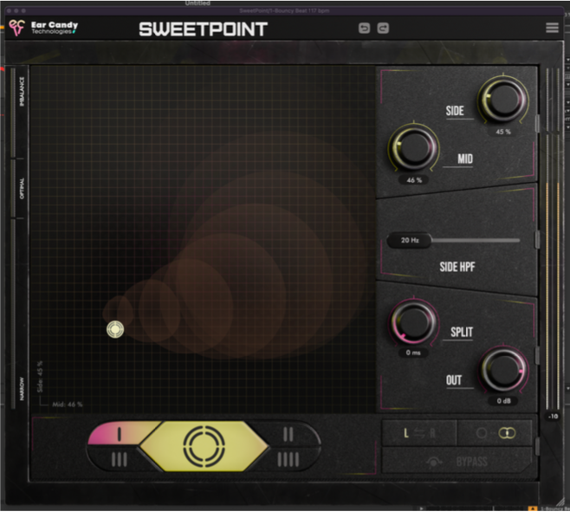Image resolution: width=570 pixels, height=512 pixels.
Task: Click the center sweetpoint target hexagon
Action: coord(204,446)
